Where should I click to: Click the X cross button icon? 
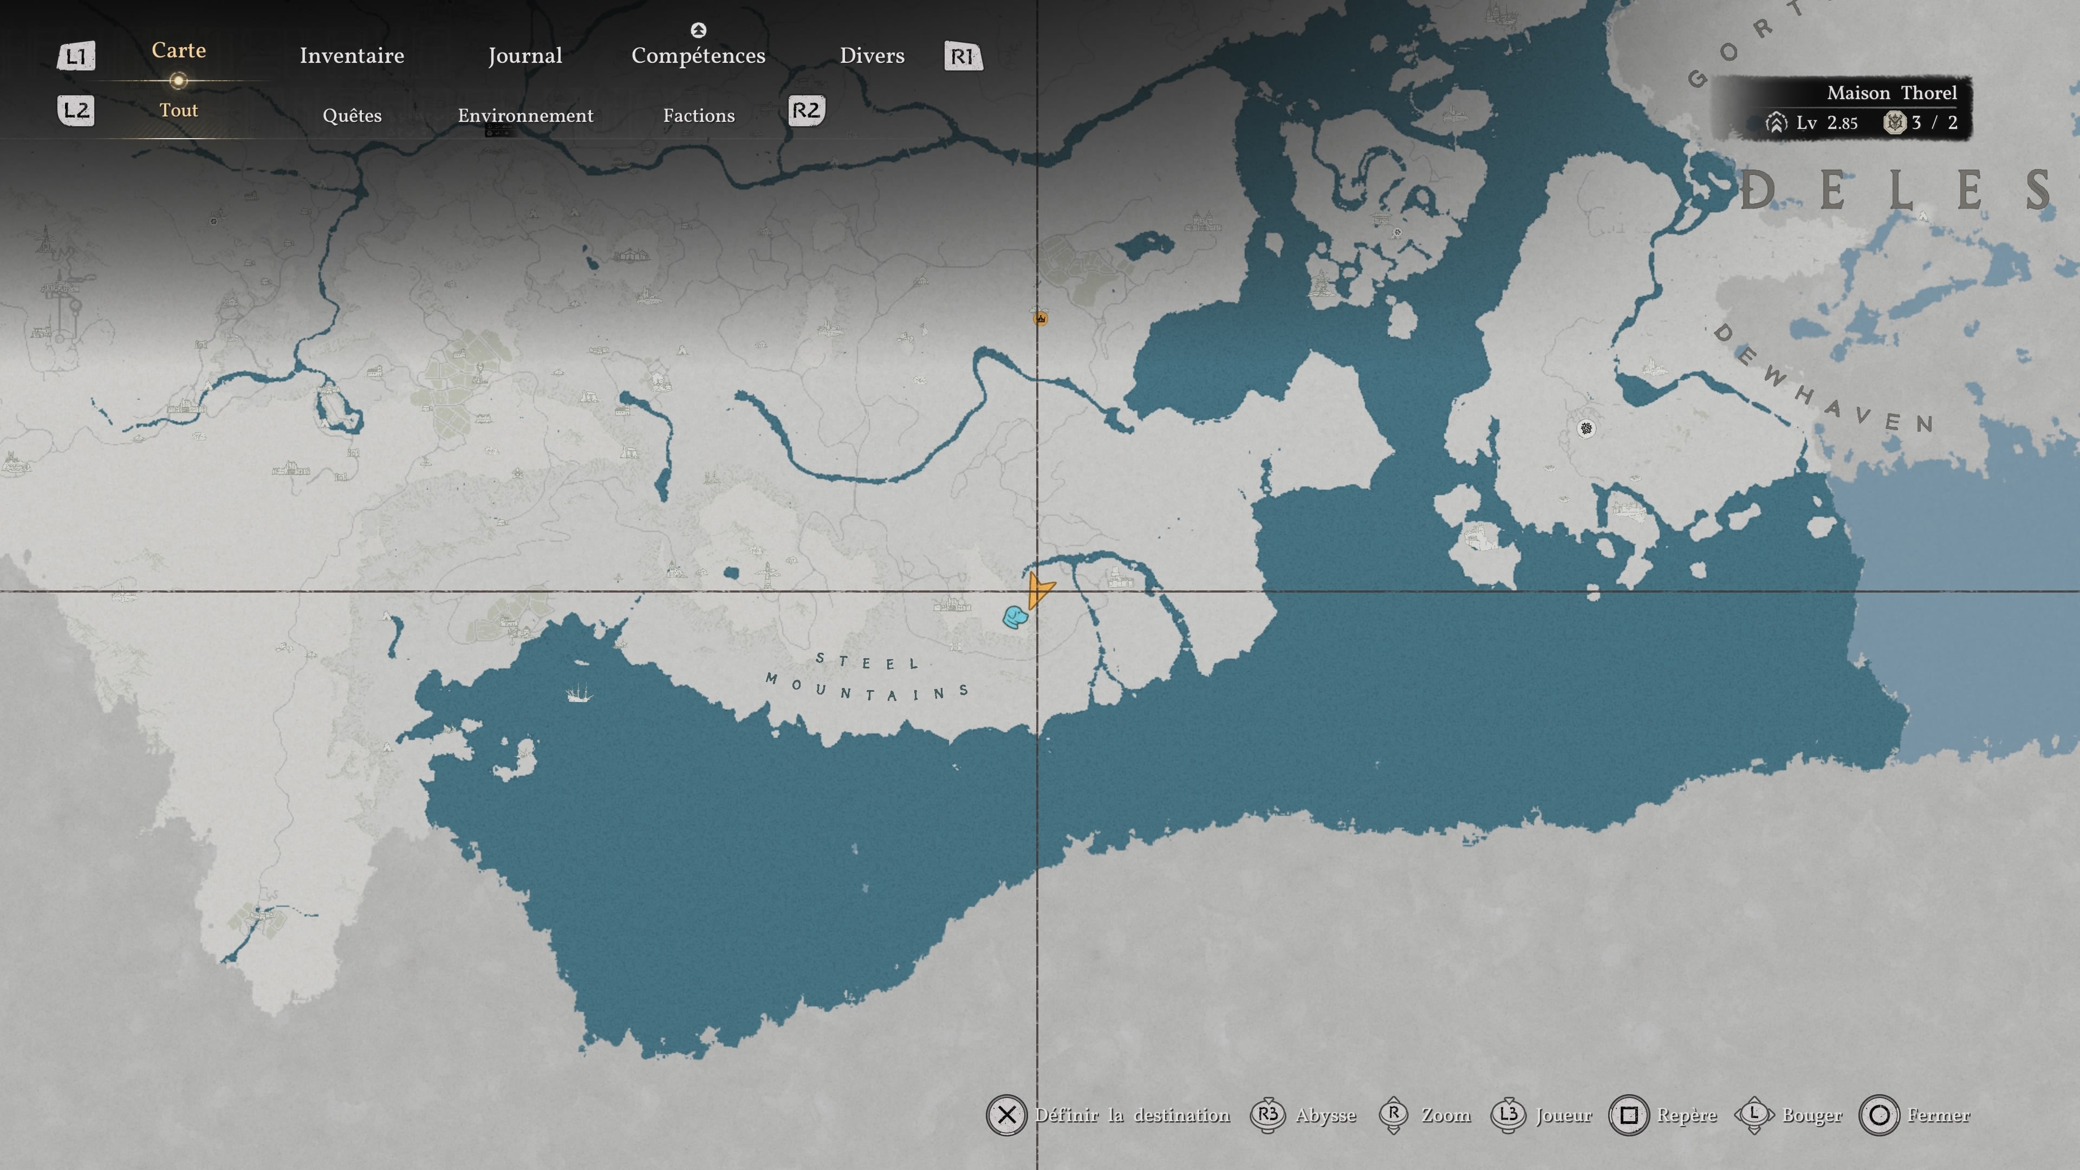coord(1006,1115)
